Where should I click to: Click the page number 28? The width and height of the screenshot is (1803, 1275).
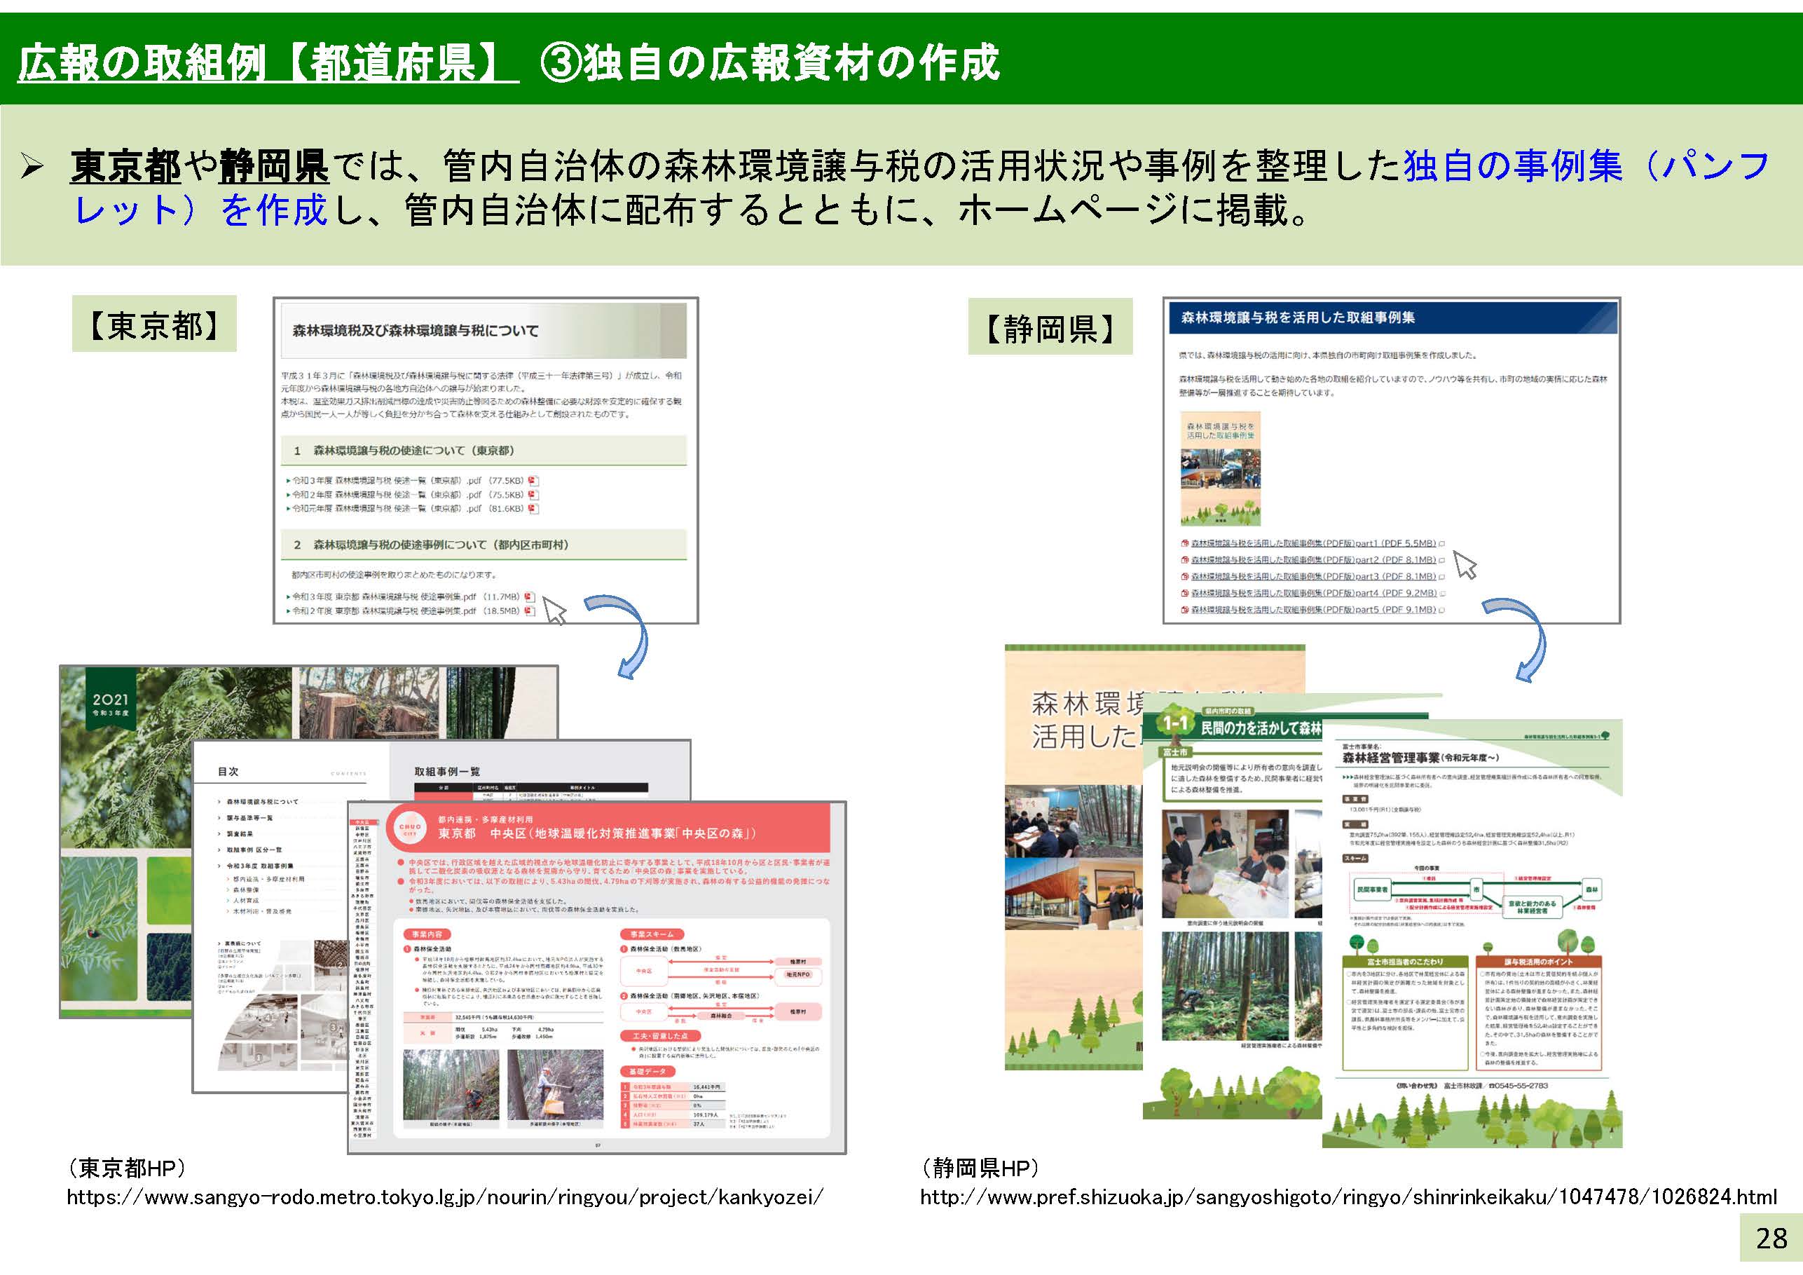[1771, 1239]
